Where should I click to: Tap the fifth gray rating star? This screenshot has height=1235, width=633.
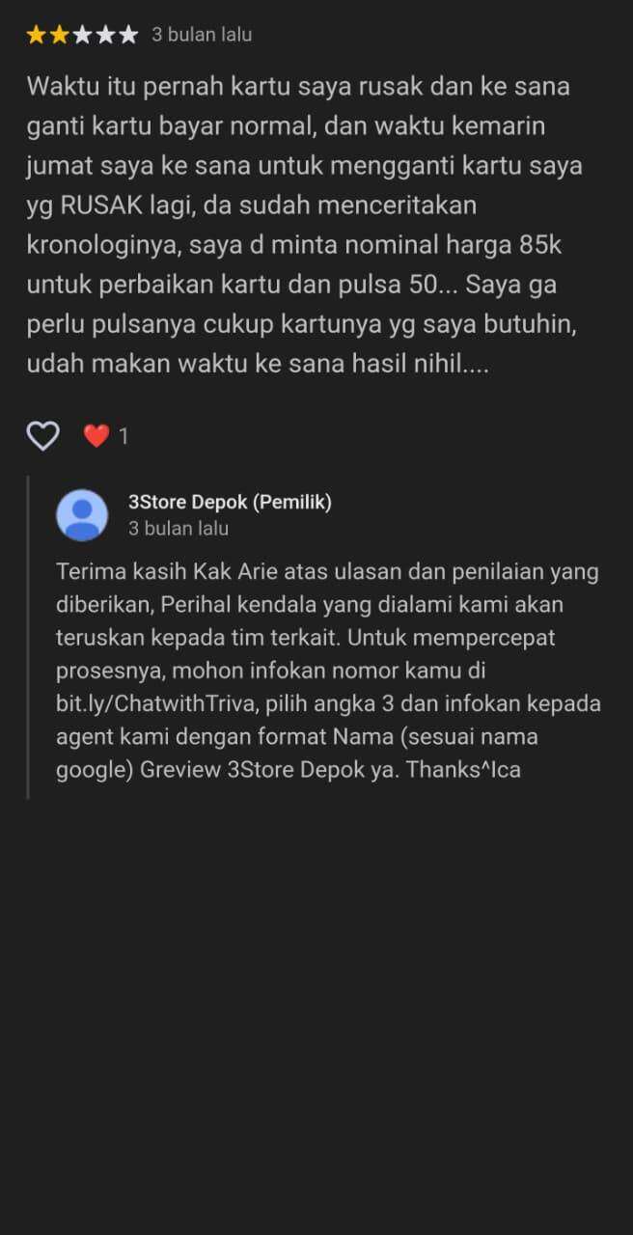pyautogui.click(x=128, y=35)
